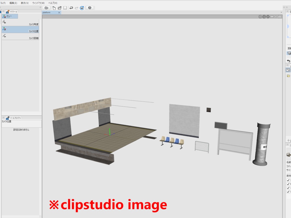This screenshot has width=291, height=218.
Task: Toggle the first 素材 checkbox in right panel
Action: [x=288, y=180]
